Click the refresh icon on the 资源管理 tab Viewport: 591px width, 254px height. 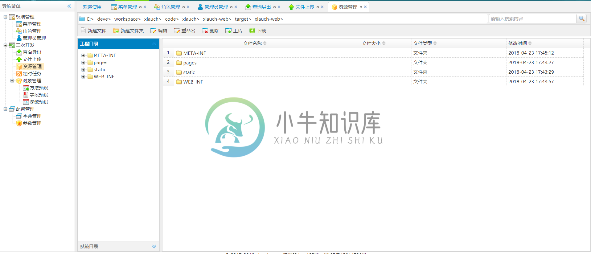(361, 7)
